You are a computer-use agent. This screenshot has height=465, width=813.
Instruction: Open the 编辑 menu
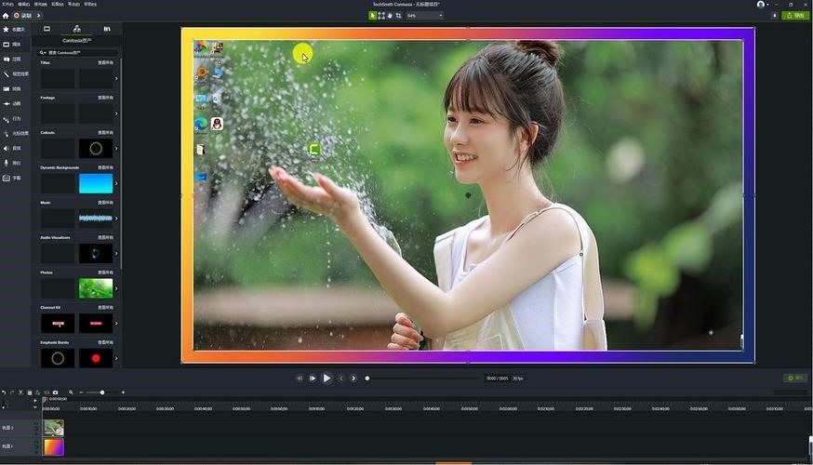tap(24, 4)
